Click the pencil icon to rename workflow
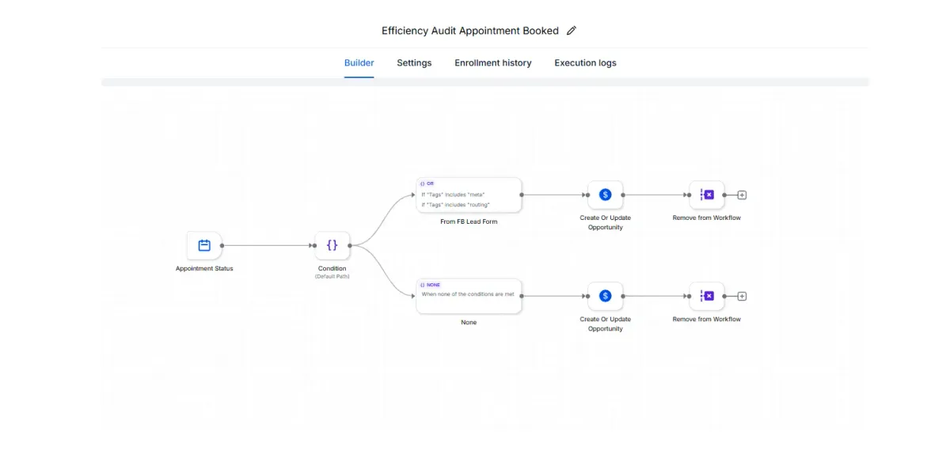Viewport: 950px width, 469px height. click(572, 31)
